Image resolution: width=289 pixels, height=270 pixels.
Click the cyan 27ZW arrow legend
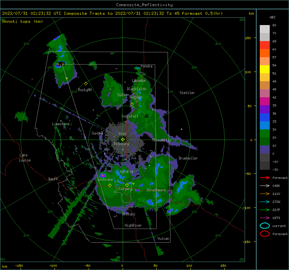(x=265, y=202)
